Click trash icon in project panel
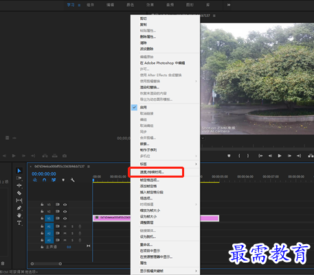The width and height of the screenshot is (314, 275). (x=3, y=263)
